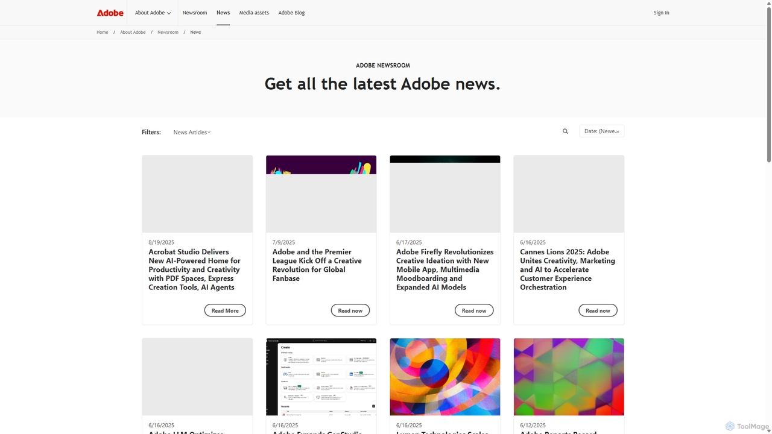Open the search magnifier icon

coord(565,131)
